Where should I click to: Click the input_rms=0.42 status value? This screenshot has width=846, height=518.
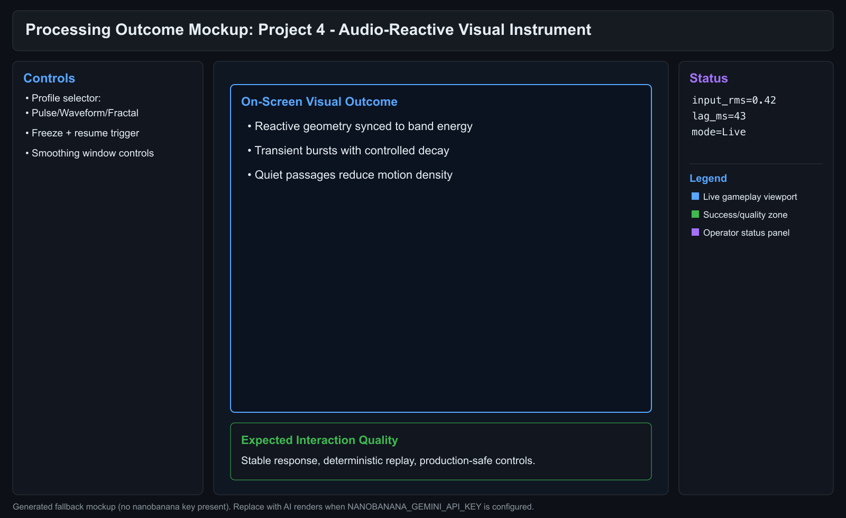click(733, 100)
